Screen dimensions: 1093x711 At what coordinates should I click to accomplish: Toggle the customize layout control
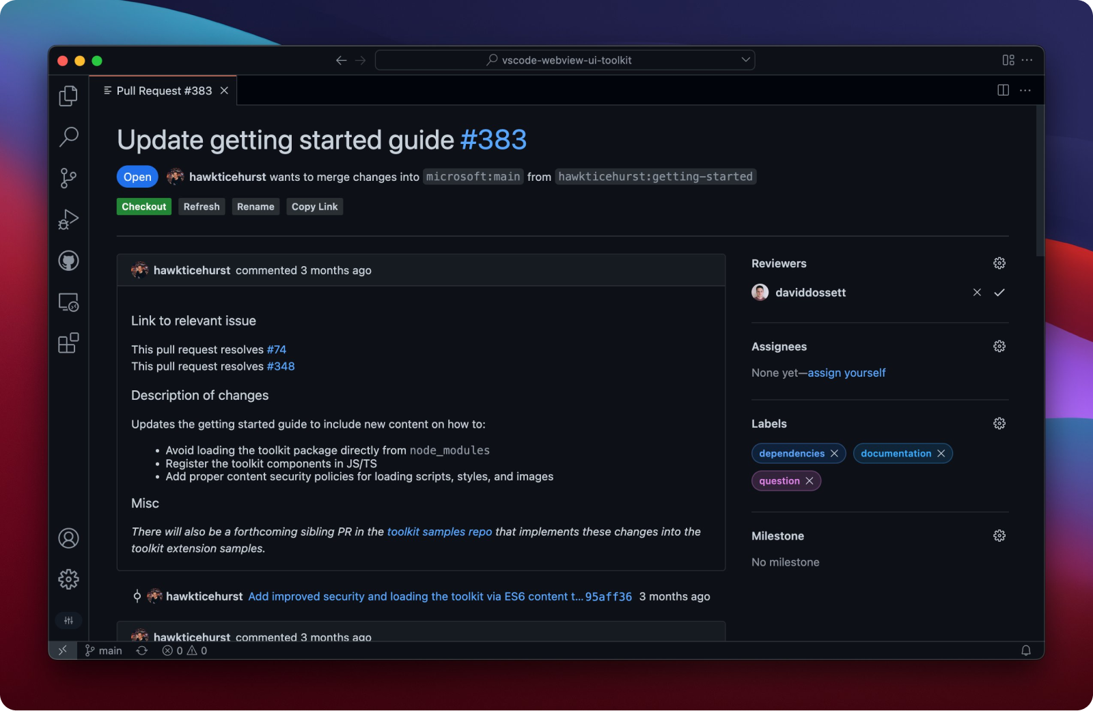pos(1008,60)
